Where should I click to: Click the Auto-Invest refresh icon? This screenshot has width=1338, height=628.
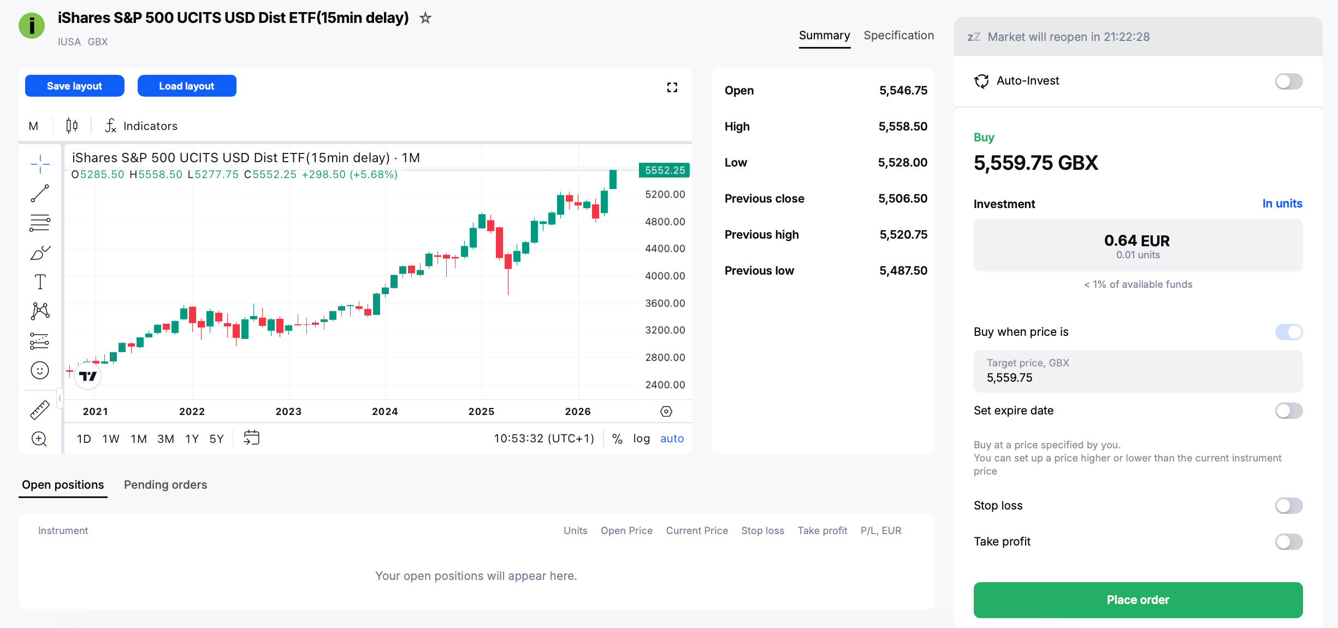pyautogui.click(x=981, y=81)
